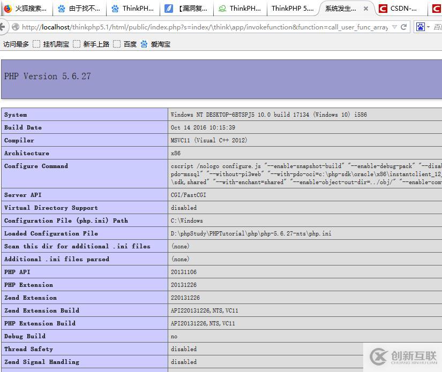
Task: Open the 百度 bookmark
Action: pos(130,44)
